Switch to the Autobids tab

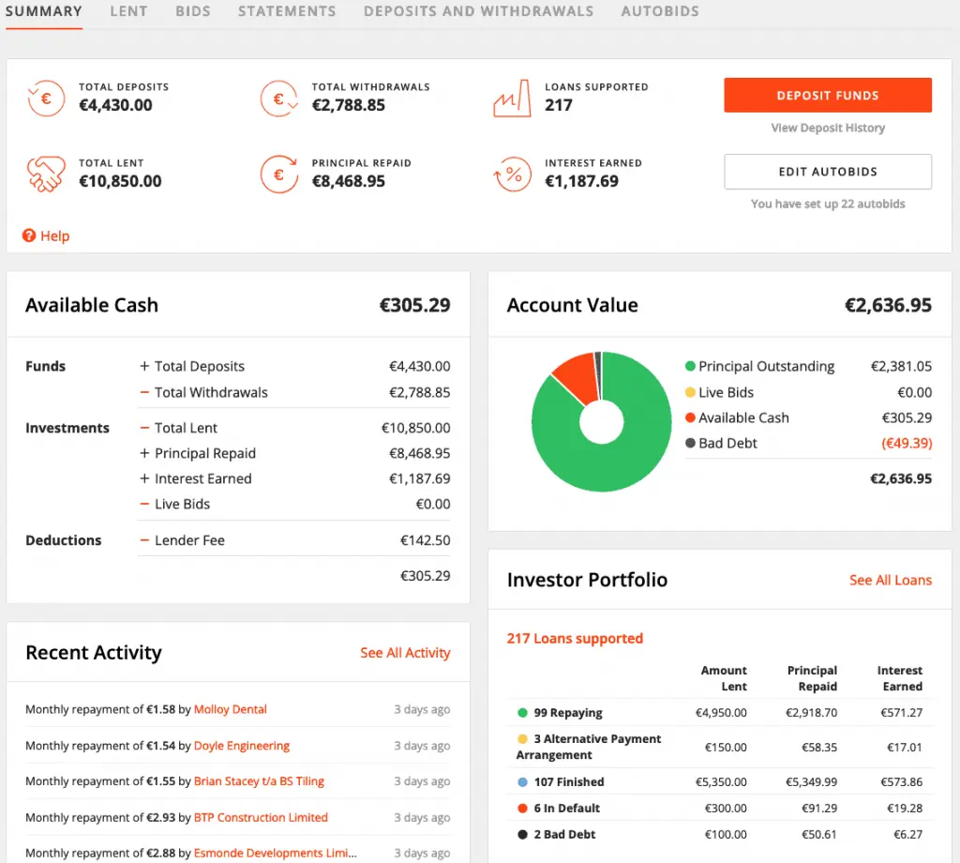coord(659,11)
